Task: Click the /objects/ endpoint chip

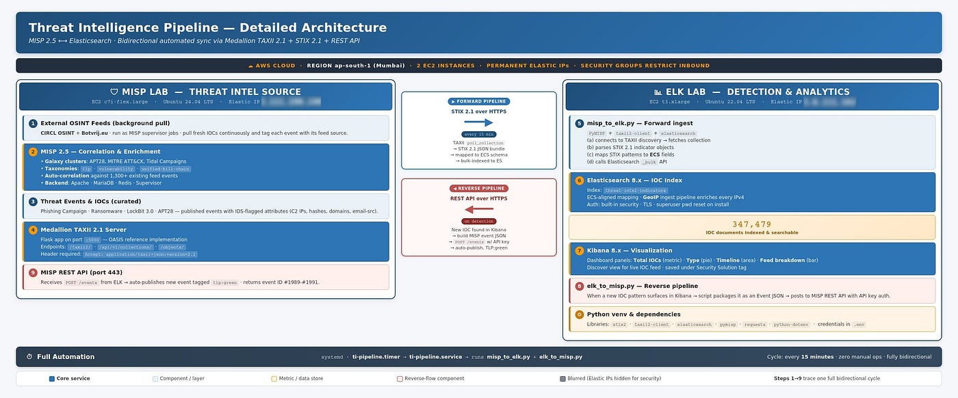Action: tap(172, 247)
